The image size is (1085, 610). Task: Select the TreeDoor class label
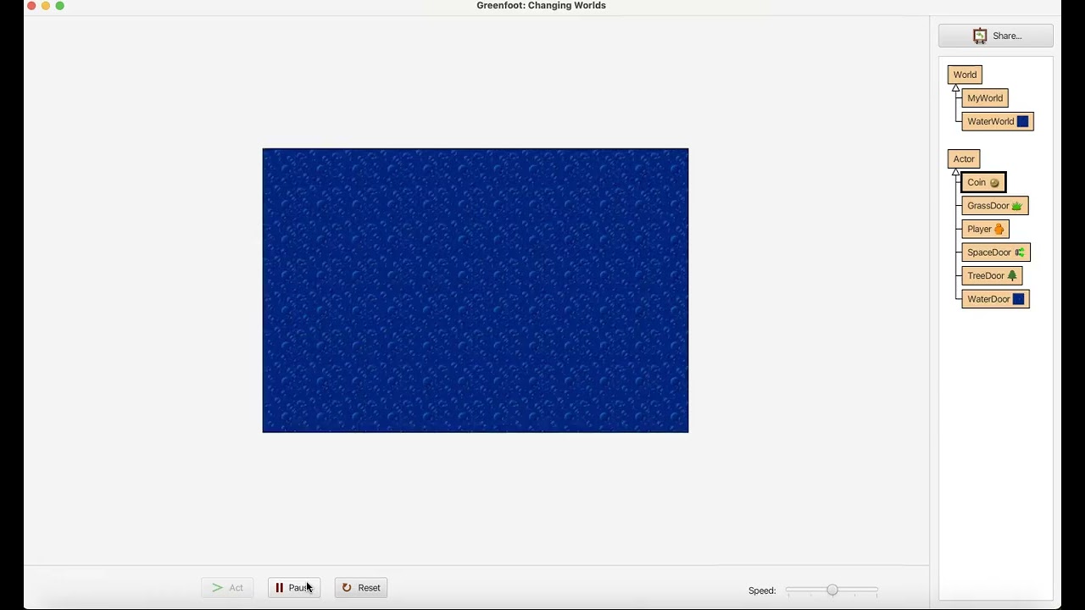click(x=986, y=275)
